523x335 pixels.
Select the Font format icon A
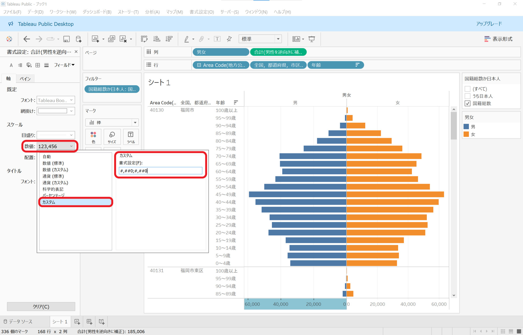coord(11,65)
